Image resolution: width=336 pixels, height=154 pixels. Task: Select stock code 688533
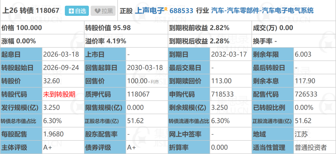(181, 11)
